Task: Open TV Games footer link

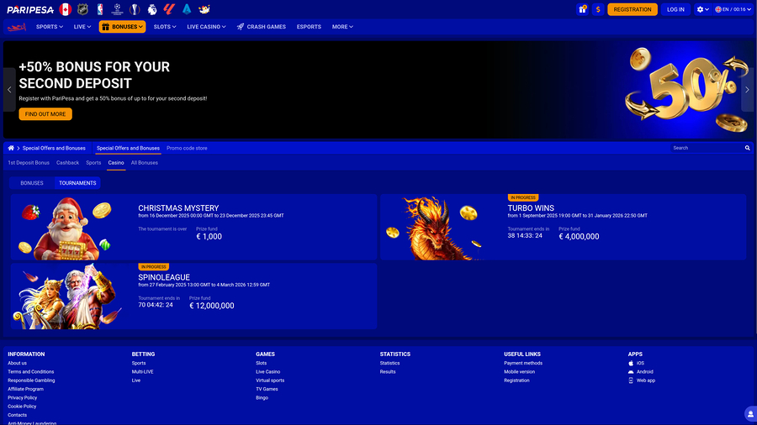Action: click(267, 390)
